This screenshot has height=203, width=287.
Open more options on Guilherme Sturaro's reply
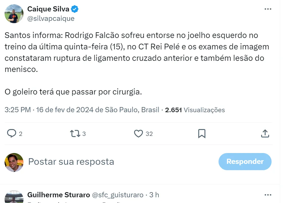(268, 195)
